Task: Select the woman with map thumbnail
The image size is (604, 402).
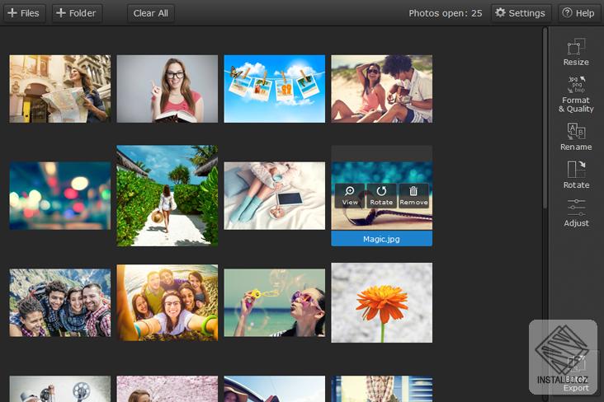Action: 59,89
